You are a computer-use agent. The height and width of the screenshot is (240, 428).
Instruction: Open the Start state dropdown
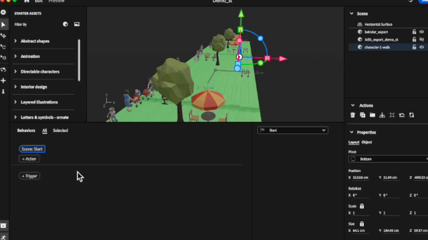click(293, 131)
